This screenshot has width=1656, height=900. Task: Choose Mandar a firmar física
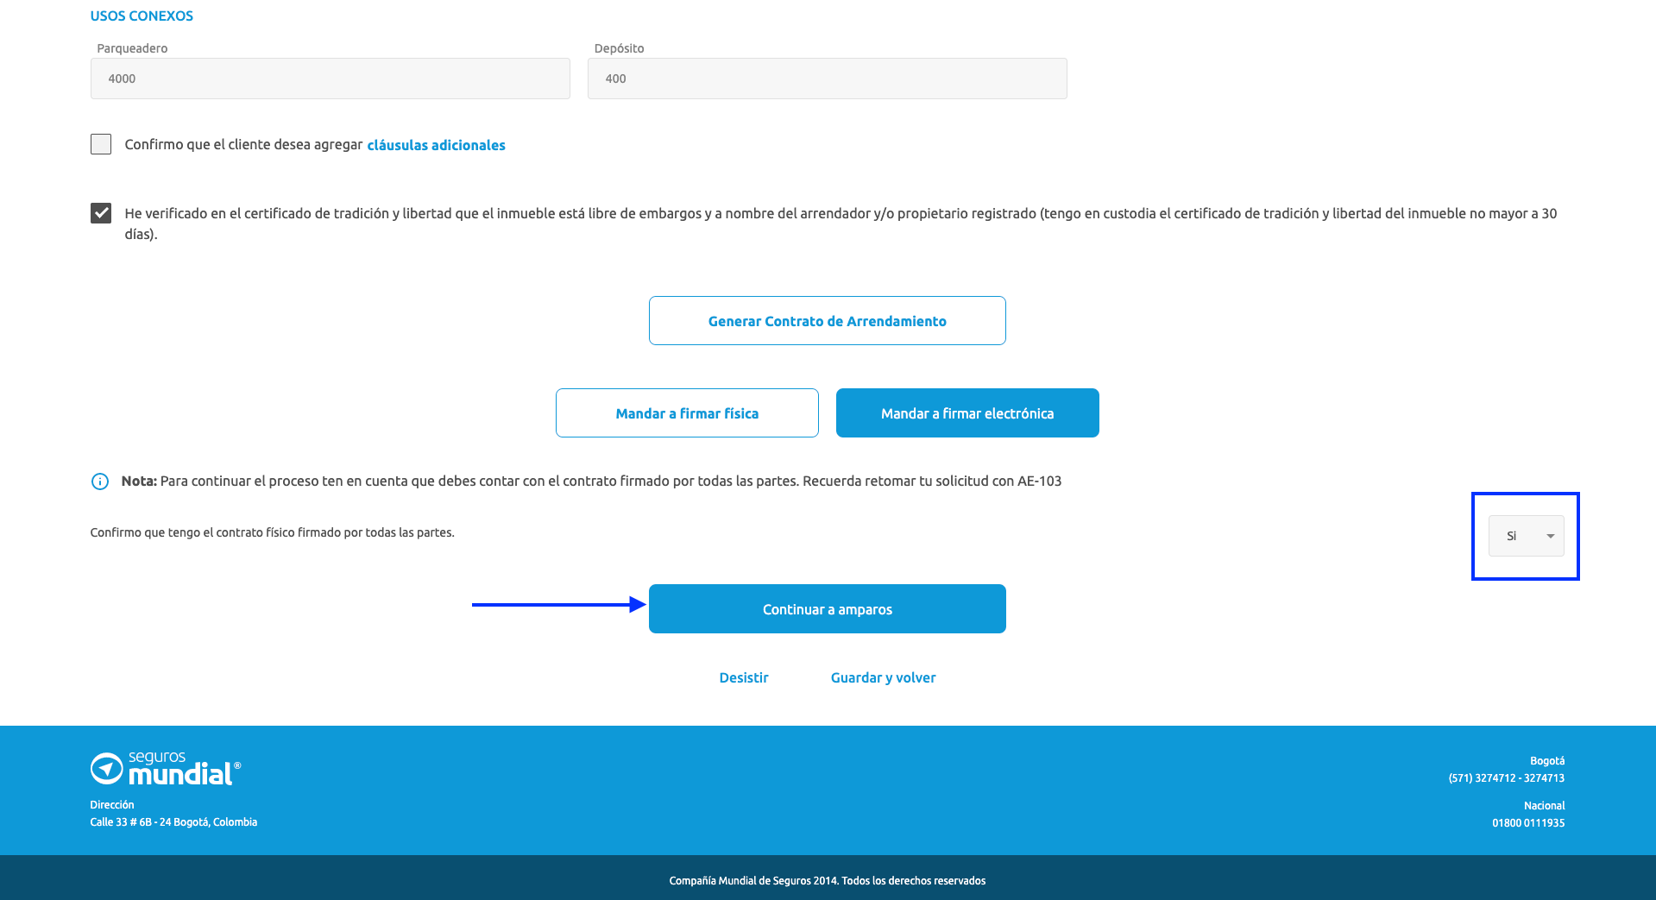pyautogui.click(x=687, y=413)
